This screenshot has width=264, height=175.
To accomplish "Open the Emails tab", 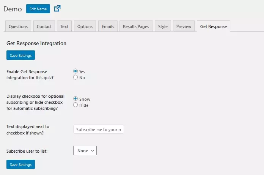I will (x=108, y=27).
